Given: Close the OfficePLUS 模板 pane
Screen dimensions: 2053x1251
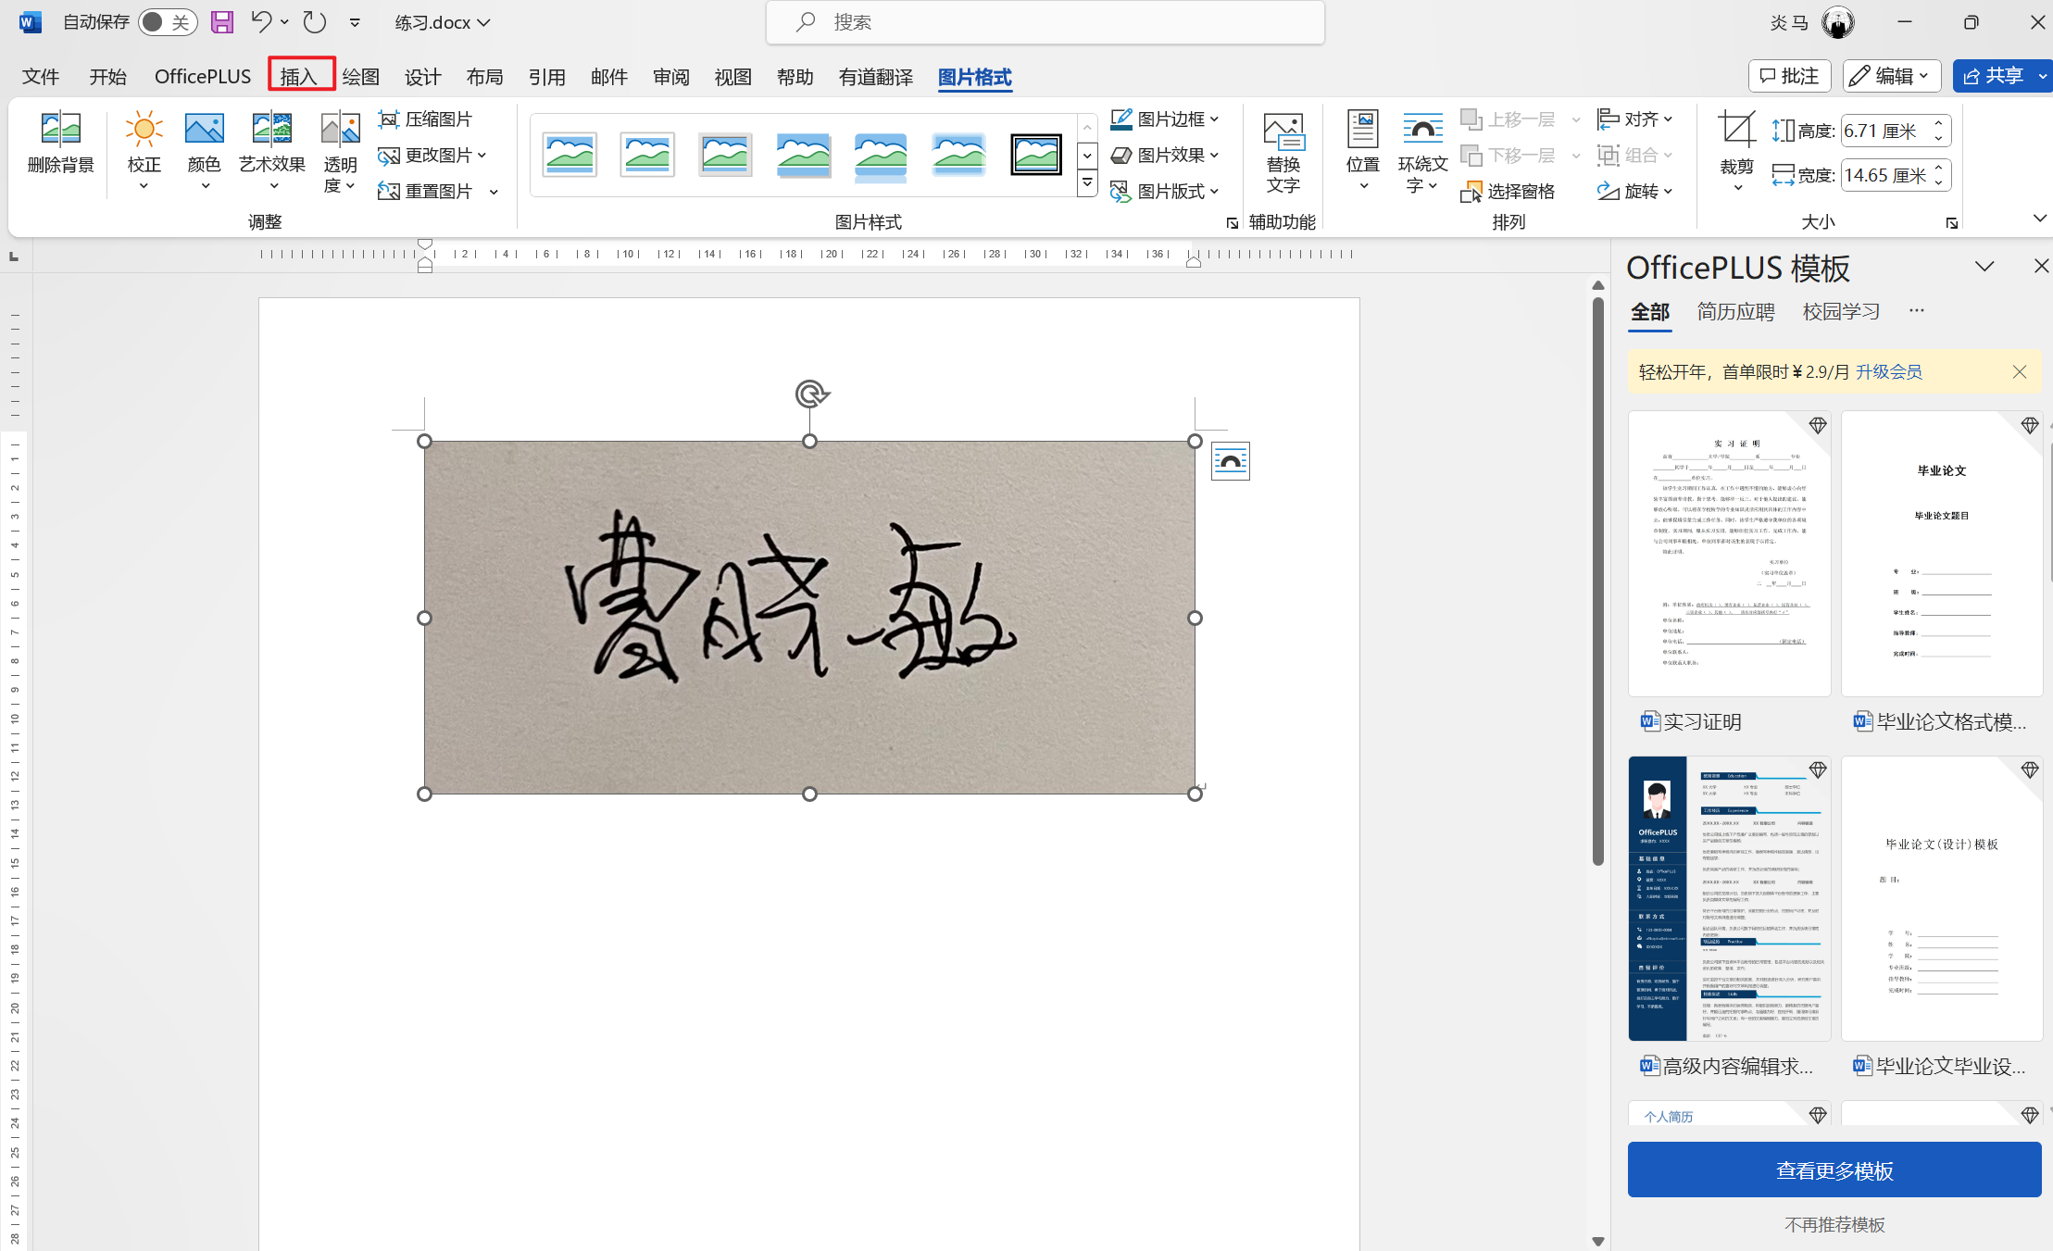Looking at the screenshot, I should (2040, 267).
